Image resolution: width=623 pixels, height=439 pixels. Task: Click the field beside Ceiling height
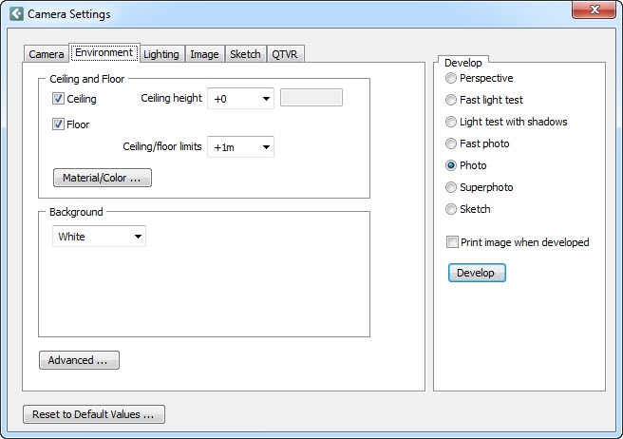pyautogui.click(x=311, y=98)
